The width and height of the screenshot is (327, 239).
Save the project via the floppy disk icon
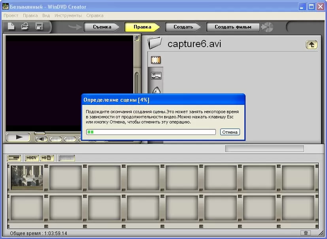pos(39,27)
